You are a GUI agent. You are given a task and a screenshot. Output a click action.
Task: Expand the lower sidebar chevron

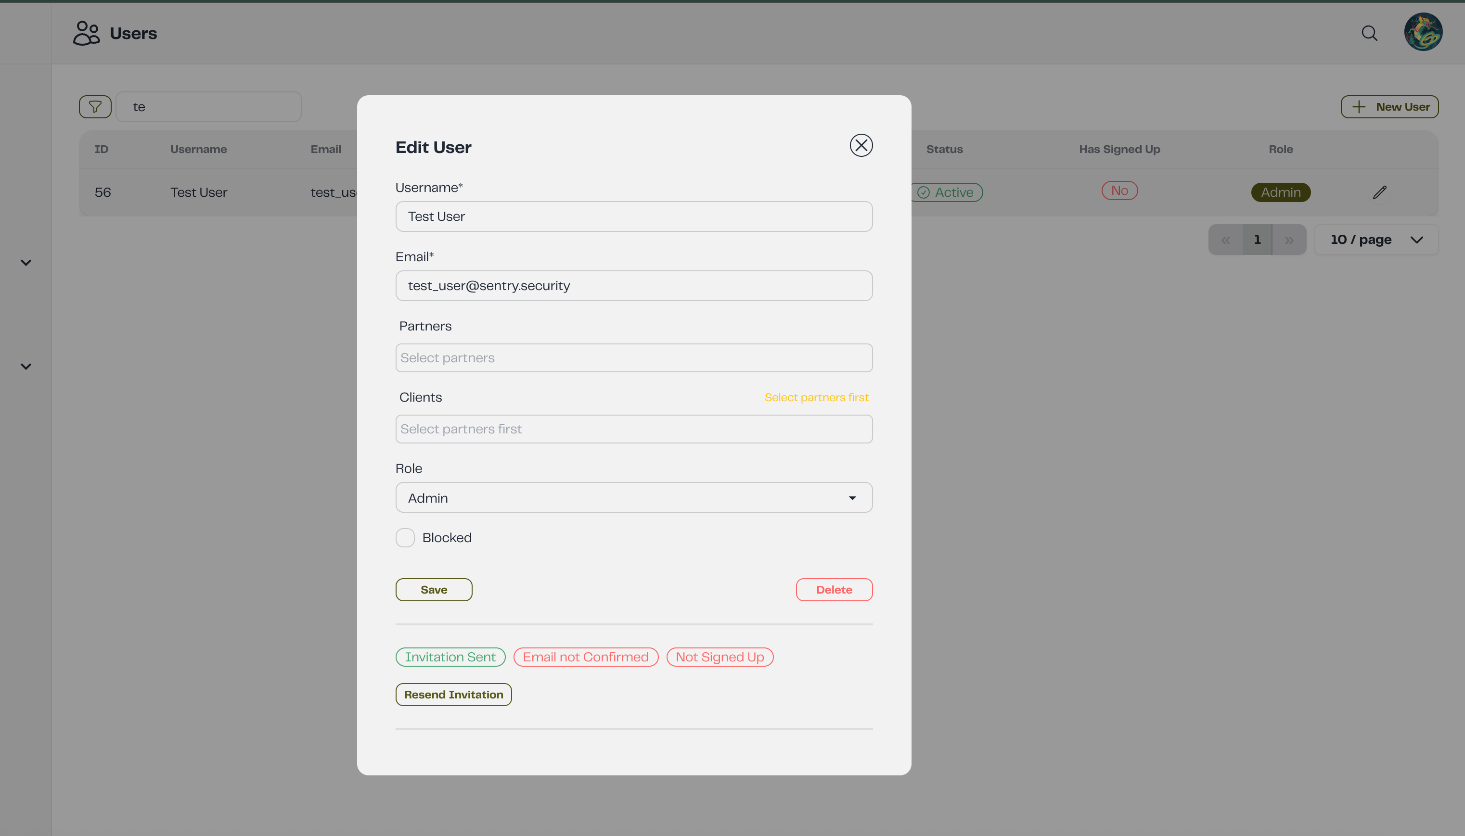click(26, 367)
